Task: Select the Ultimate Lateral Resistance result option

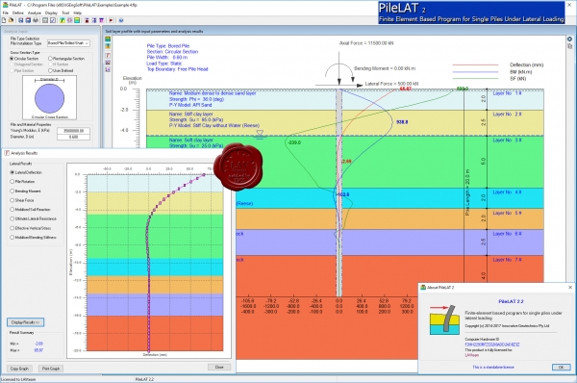Action: (x=13, y=218)
